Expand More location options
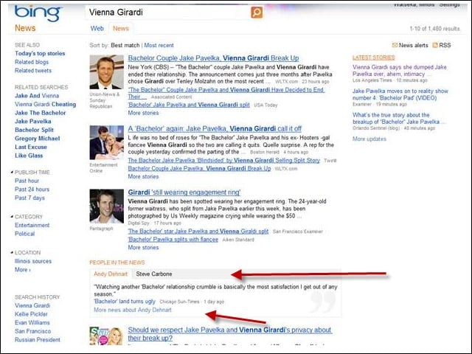The image size is (472, 354). pos(23,270)
